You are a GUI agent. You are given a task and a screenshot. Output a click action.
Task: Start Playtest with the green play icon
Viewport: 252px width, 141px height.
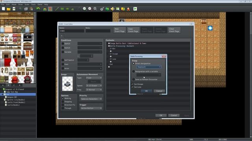pyautogui.click(x=135, y=9)
